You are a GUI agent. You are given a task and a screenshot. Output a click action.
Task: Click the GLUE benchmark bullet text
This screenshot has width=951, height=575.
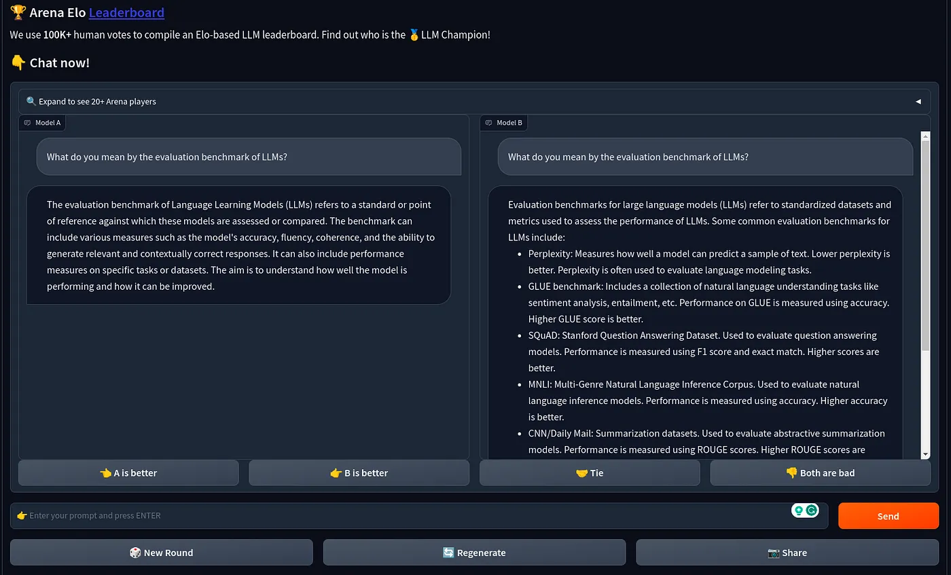coord(708,302)
